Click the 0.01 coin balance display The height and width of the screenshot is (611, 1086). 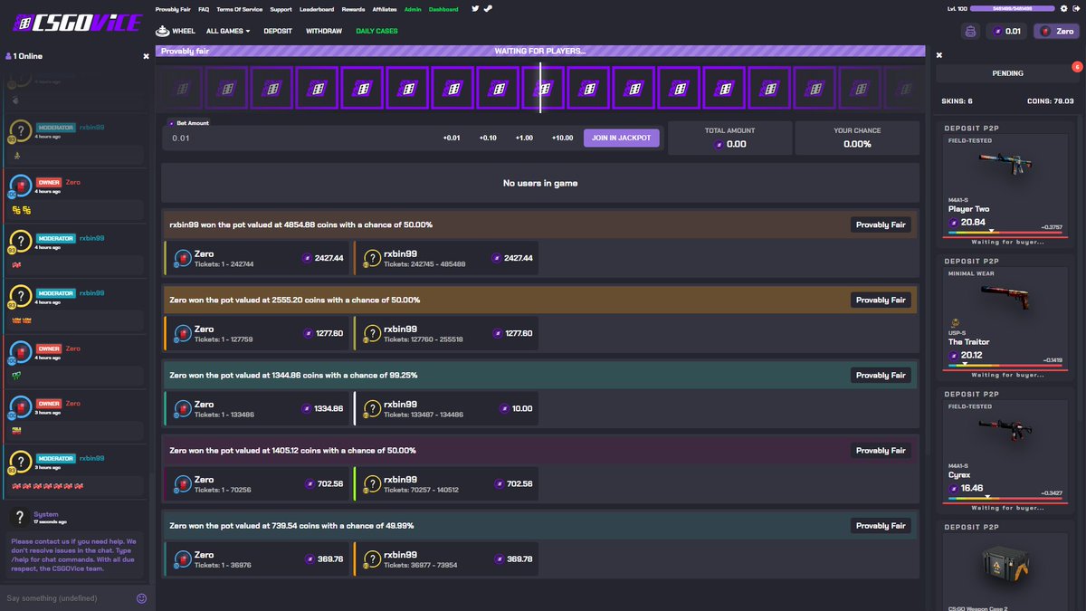(1007, 32)
